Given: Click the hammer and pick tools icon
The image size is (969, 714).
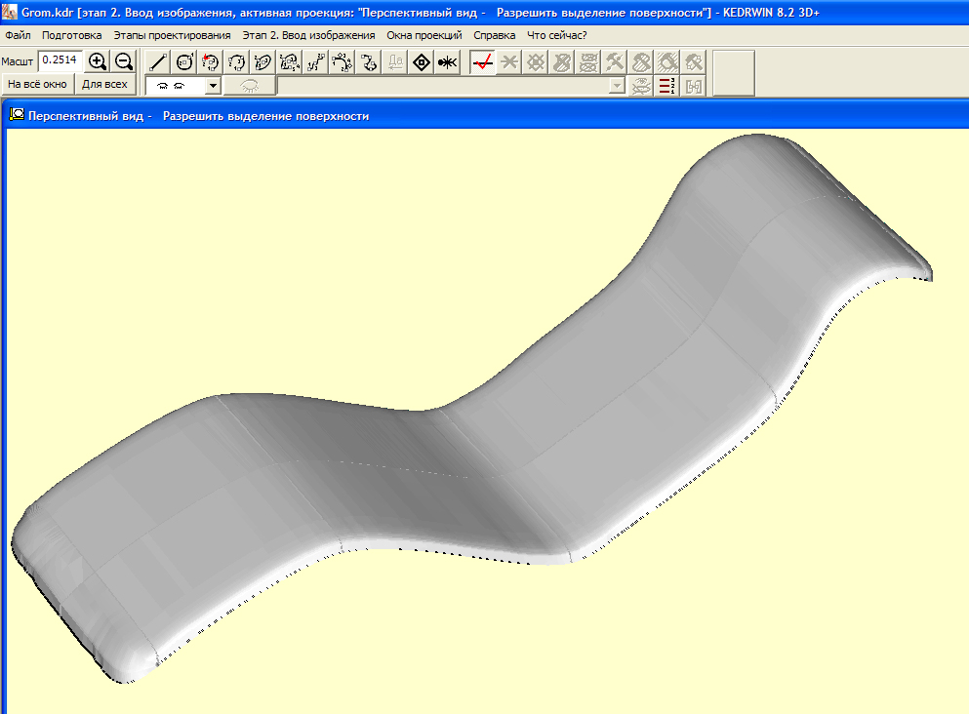Looking at the screenshot, I should (x=615, y=62).
